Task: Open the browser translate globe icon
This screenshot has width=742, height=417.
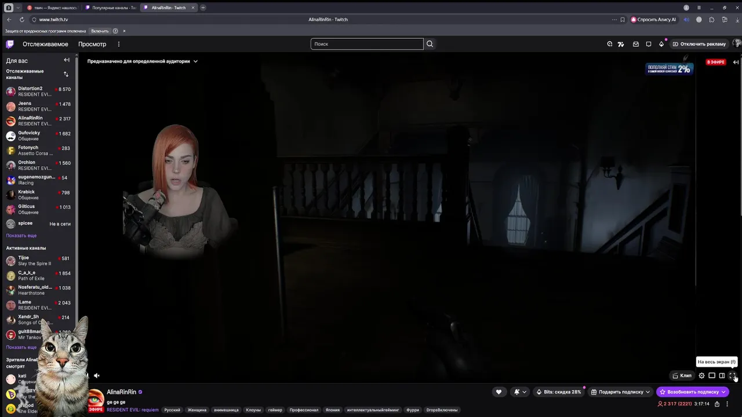Action: click(x=699, y=19)
